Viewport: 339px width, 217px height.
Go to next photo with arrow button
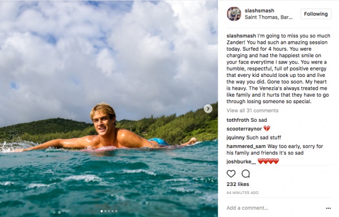pyautogui.click(x=208, y=108)
